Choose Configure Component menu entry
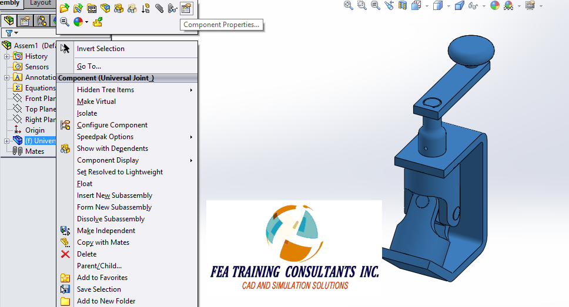The image size is (569, 307). [128, 125]
